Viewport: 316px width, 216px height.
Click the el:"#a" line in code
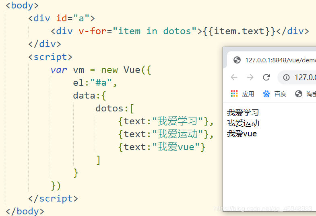(x=95, y=83)
